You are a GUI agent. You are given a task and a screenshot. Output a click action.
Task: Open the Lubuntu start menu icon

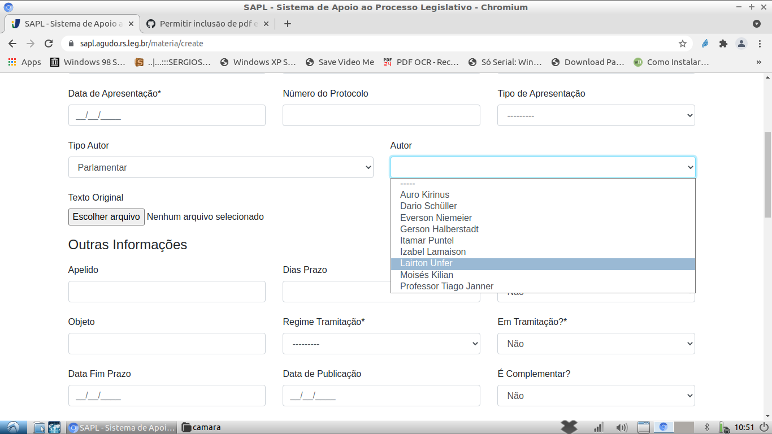[12, 427]
